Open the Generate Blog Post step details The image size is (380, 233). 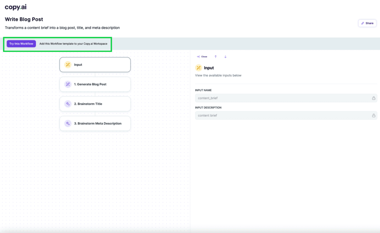tap(95, 84)
